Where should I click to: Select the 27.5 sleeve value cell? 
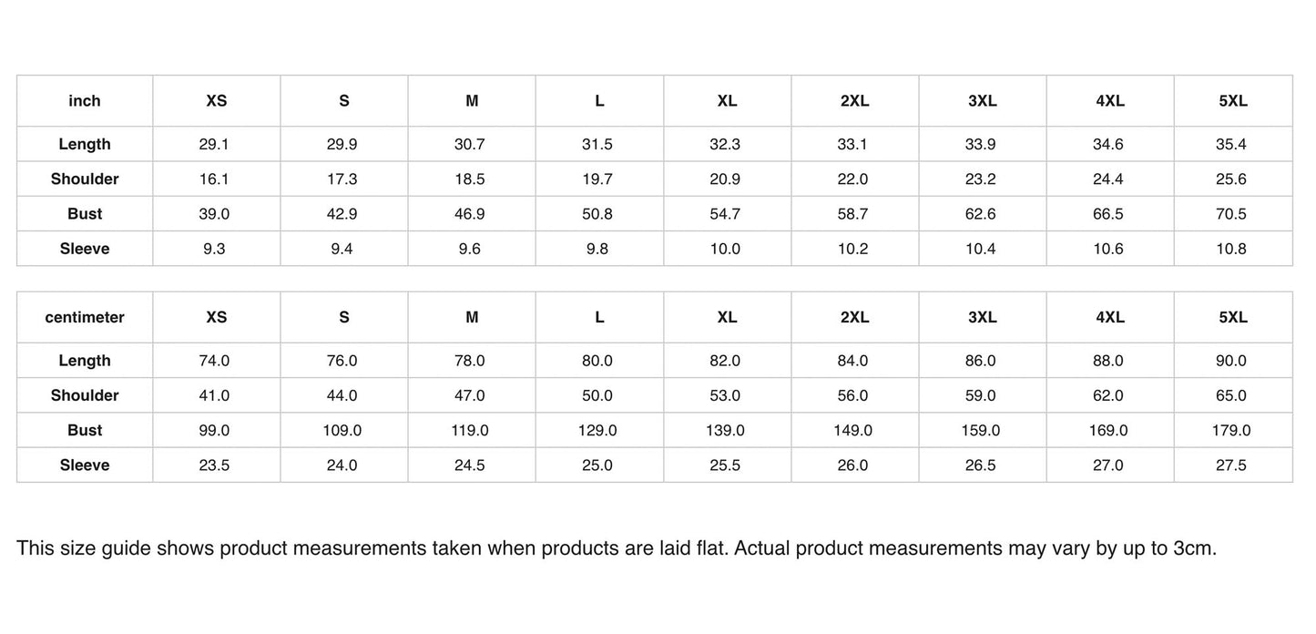click(x=1230, y=465)
